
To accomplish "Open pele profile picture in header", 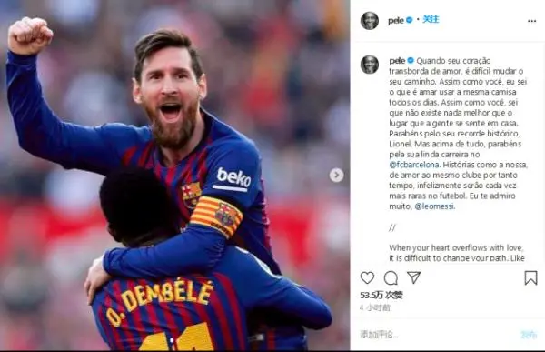I will tap(370, 21).
